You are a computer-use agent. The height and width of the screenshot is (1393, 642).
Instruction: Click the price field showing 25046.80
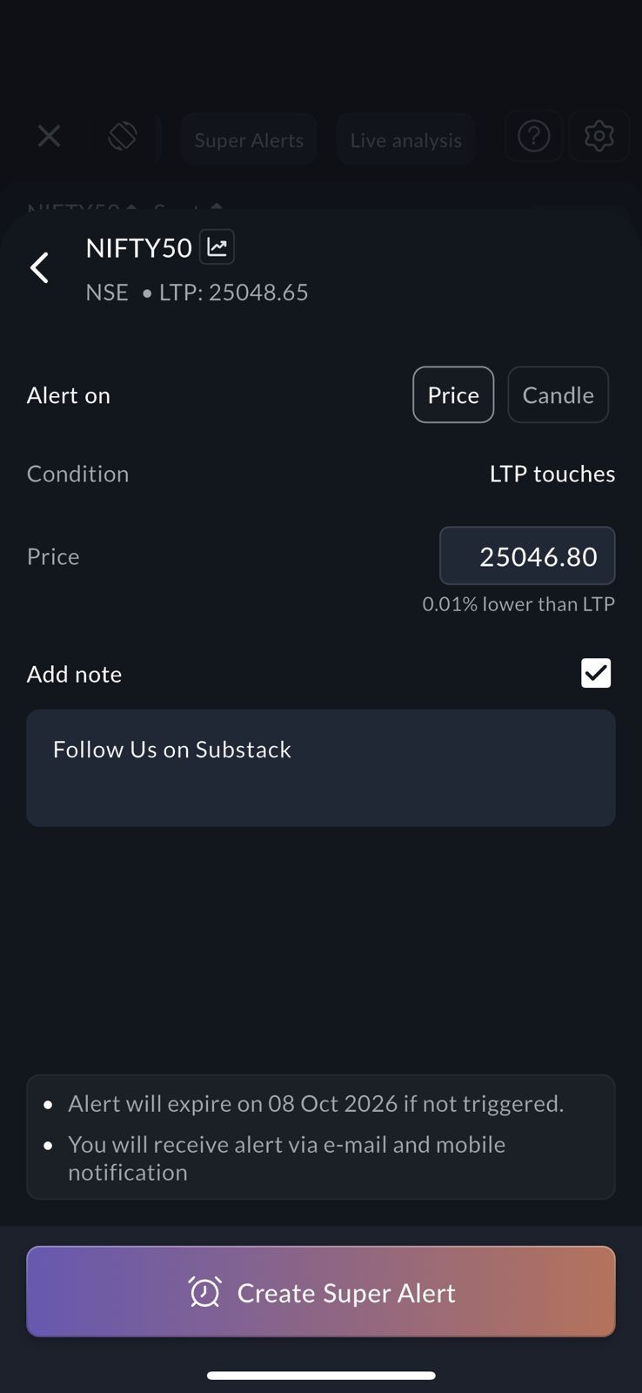[527, 556]
